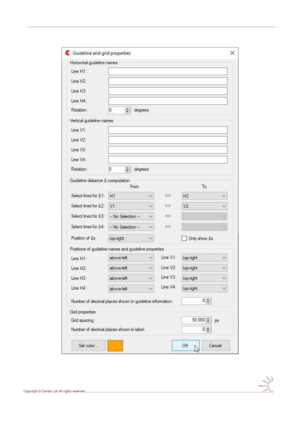The height and width of the screenshot is (425, 300).
Task: Increase Grid spacing with the up arrow
Action: [x=208, y=319]
